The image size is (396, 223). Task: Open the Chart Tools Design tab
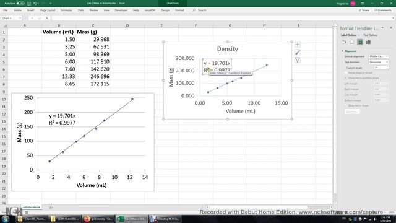tap(165, 10)
